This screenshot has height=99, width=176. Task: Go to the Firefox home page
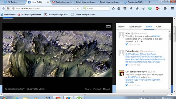(137, 9)
